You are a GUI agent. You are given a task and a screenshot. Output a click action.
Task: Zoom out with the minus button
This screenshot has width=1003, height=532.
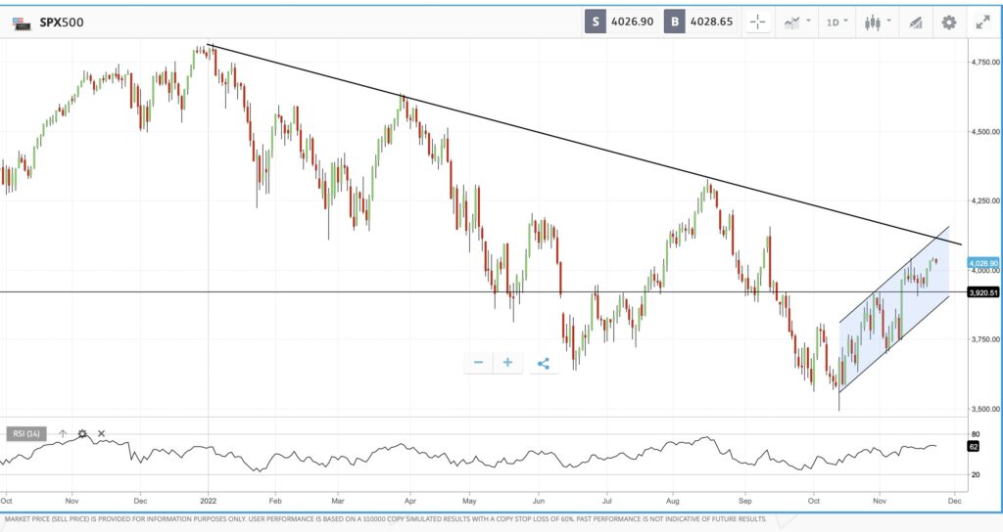479,363
